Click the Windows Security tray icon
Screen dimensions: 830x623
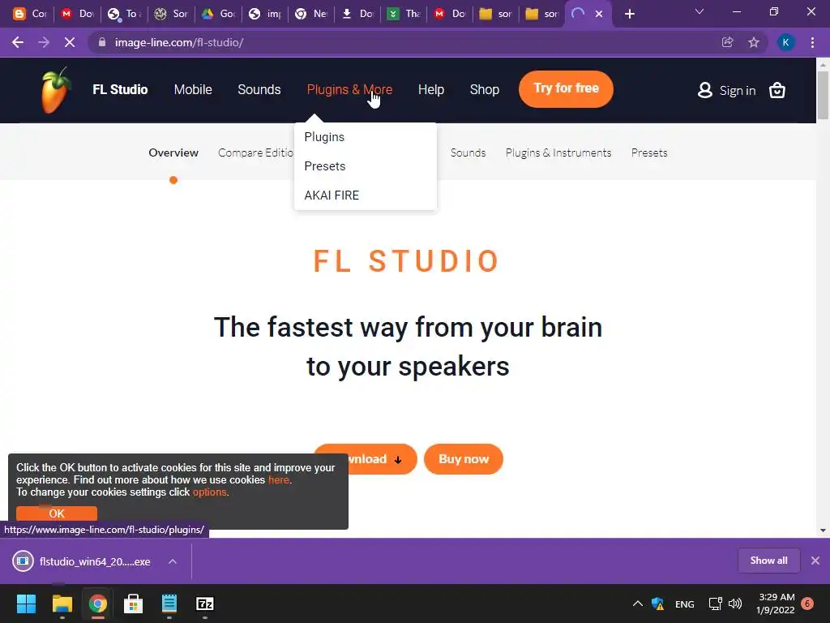click(657, 604)
